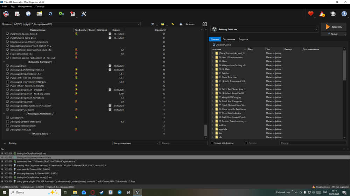This screenshot has width=350, height=196.
Task: Expand the 01 Patches folder
Action: [x=213, y=73]
